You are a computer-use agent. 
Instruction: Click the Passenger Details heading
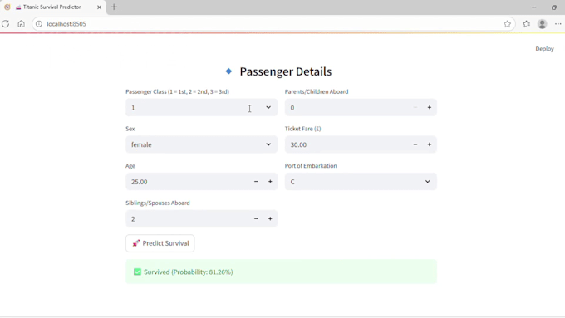coord(285,71)
